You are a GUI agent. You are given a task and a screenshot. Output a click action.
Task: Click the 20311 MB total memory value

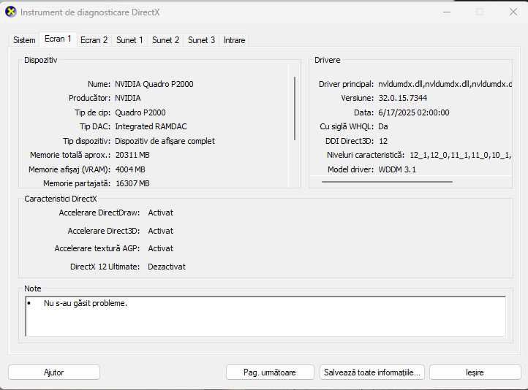pos(132,155)
